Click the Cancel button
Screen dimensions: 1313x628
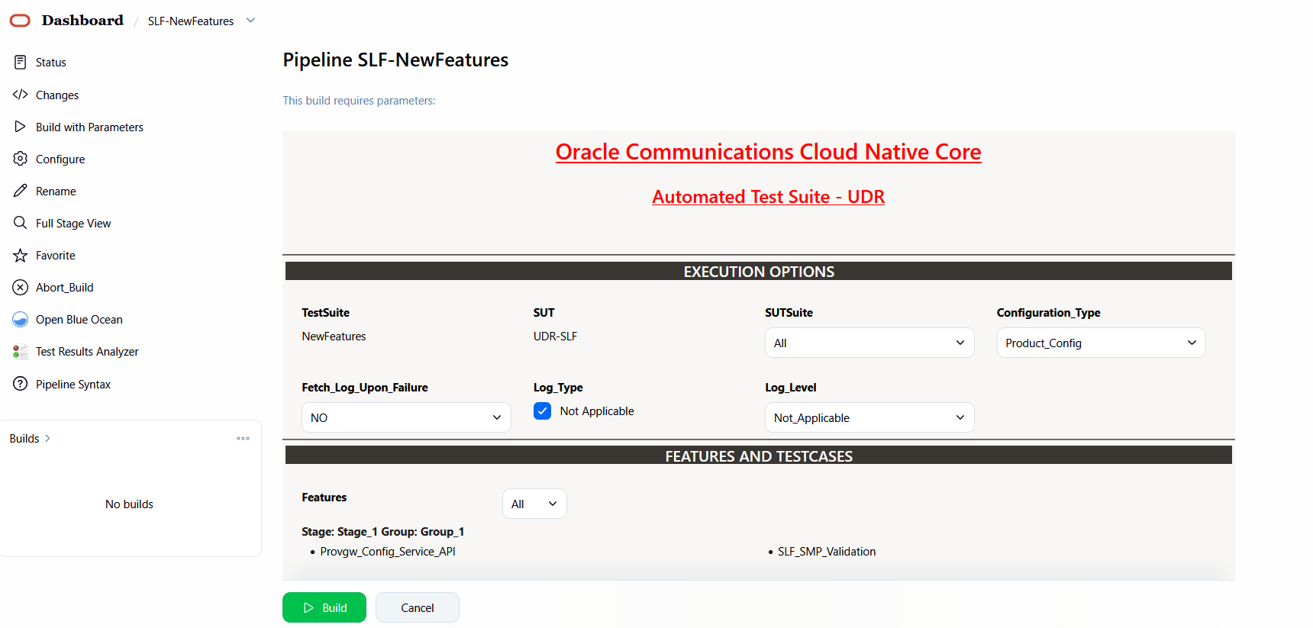(418, 607)
